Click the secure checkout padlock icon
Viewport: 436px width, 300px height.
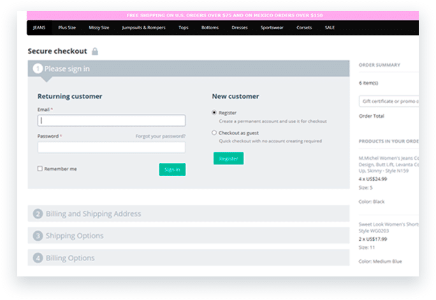(x=95, y=52)
